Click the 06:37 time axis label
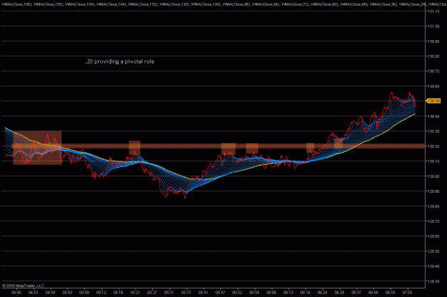 point(356,293)
